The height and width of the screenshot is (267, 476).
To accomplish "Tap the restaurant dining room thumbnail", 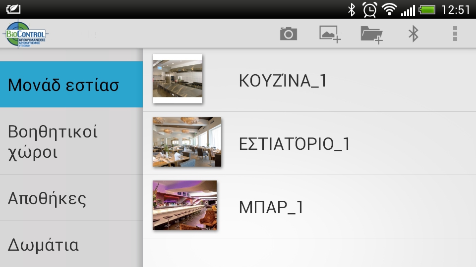I will (x=187, y=142).
